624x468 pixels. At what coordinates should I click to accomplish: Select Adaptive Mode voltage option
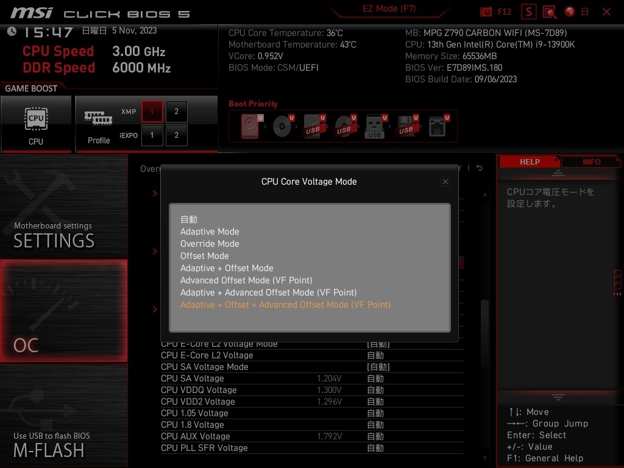[210, 232]
